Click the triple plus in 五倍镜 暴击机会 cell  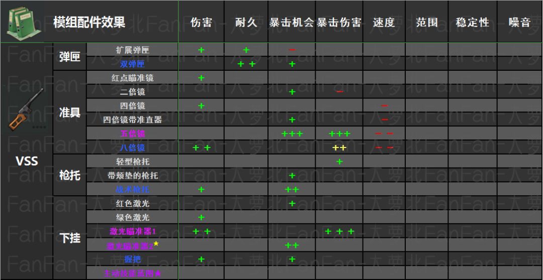tap(292, 134)
